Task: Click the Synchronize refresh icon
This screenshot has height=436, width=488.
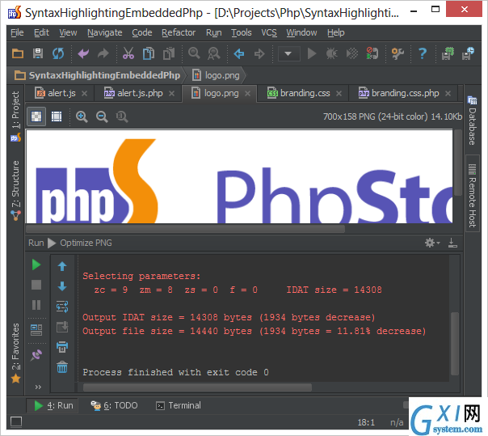Action: click(58, 53)
